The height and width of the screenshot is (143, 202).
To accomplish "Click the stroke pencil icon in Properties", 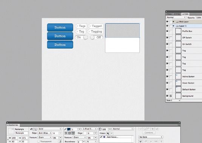I will [65, 129].
